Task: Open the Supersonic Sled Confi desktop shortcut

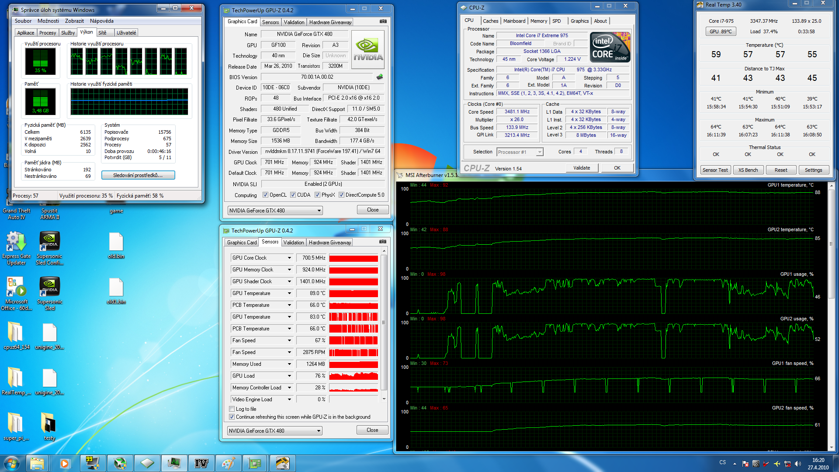Action: [49, 248]
